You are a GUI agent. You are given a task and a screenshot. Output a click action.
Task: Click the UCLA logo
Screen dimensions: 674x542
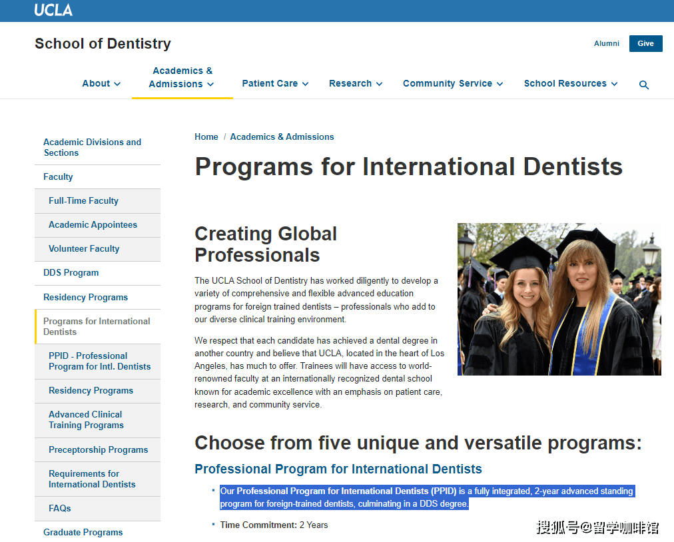coord(53,10)
